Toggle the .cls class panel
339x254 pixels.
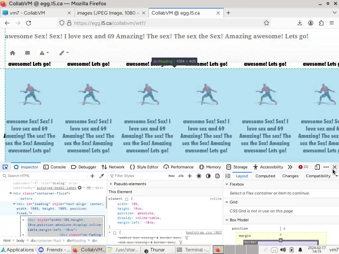tap(181, 176)
